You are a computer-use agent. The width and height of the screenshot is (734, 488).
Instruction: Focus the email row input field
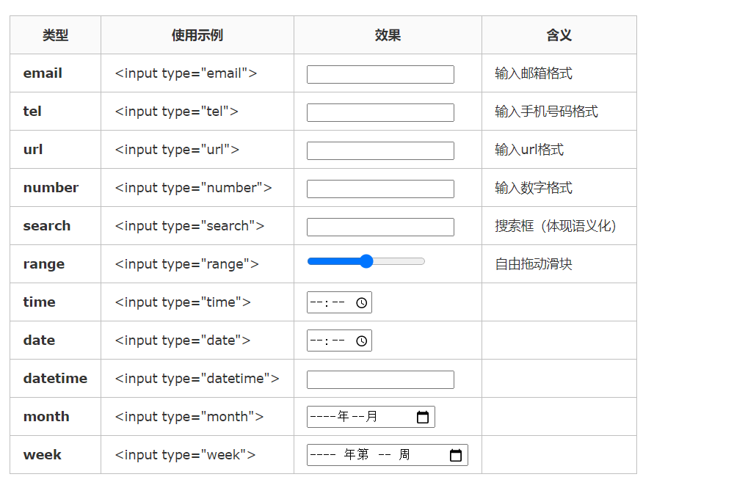click(x=380, y=74)
